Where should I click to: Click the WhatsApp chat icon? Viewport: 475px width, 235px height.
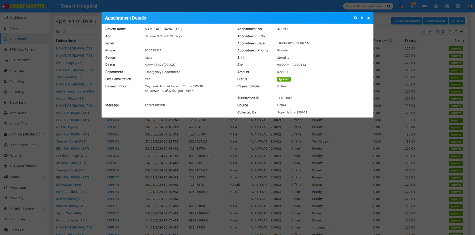pyautogui.click(x=436, y=6)
